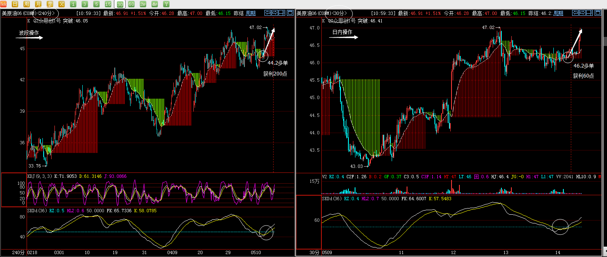The width and height of the screenshot is (607, 257).
Task: Switch to the 15-minute chart period
Action: click(x=108, y=4)
